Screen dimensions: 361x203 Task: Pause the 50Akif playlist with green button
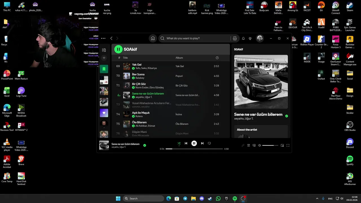[x=118, y=49]
